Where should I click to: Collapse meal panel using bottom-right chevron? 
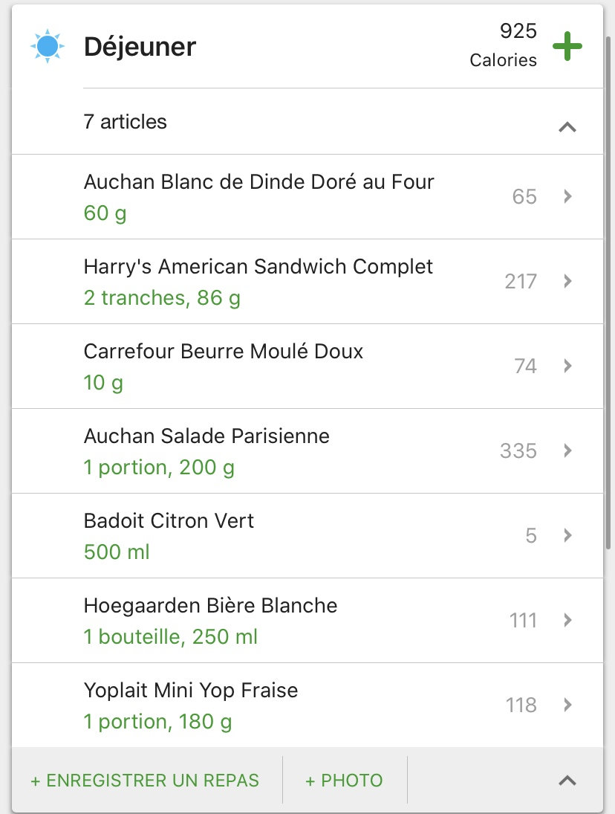click(567, 780)
